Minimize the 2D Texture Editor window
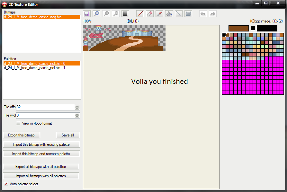This screenshot has height=192, width=287. coord(257,3)
